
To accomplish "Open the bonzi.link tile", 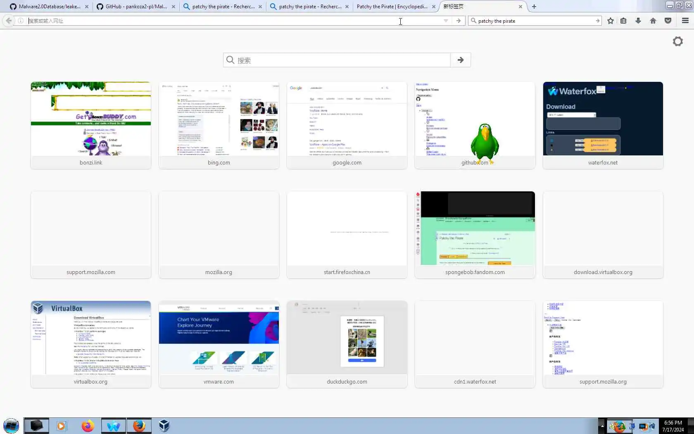I will click(91, 125).
